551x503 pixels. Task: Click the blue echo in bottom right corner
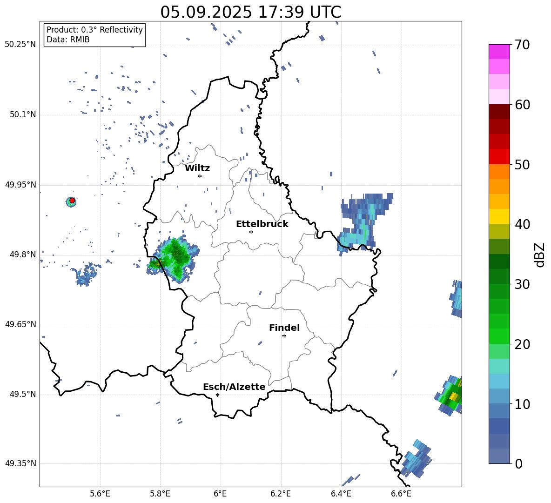tap(417, 459)
